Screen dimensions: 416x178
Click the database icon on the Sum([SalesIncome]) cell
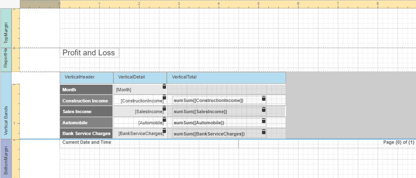click(x=263, y=109)
